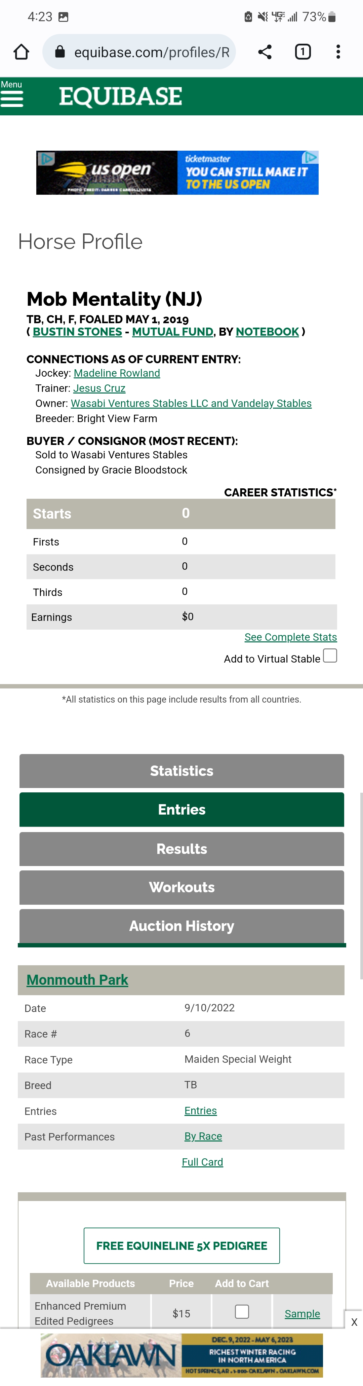Check the Add to Virtual Stable box
Image resolution: width=363 pixels, height=1386 pixels.
click(x=330, y=655)
